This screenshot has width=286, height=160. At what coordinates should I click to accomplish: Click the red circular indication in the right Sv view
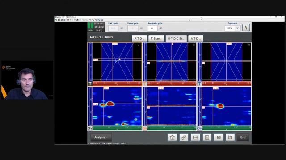point(220,106)
